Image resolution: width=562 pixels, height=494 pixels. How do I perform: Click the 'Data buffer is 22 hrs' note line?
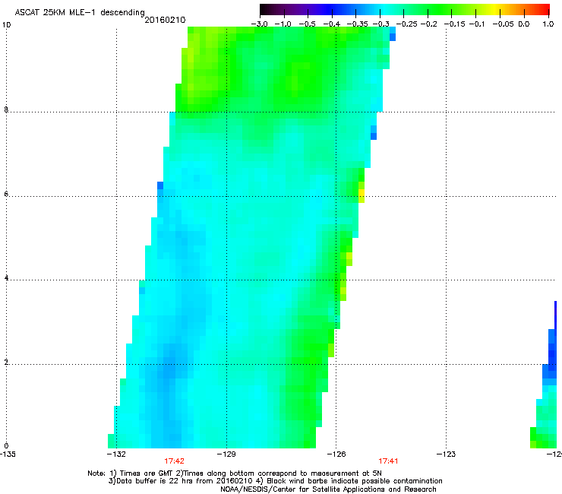275,481
